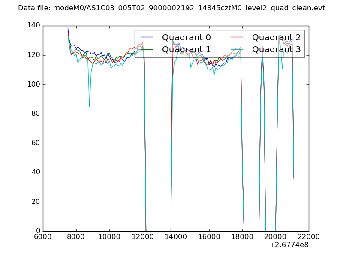Click the y-axis tick label 140
Viewport: 343px width, 257px height.
[33, 26]
